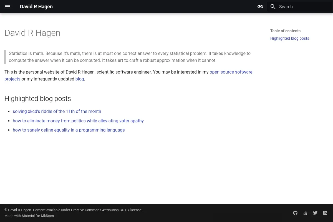Click the large David R Hagen page heading

click(32, 33)
